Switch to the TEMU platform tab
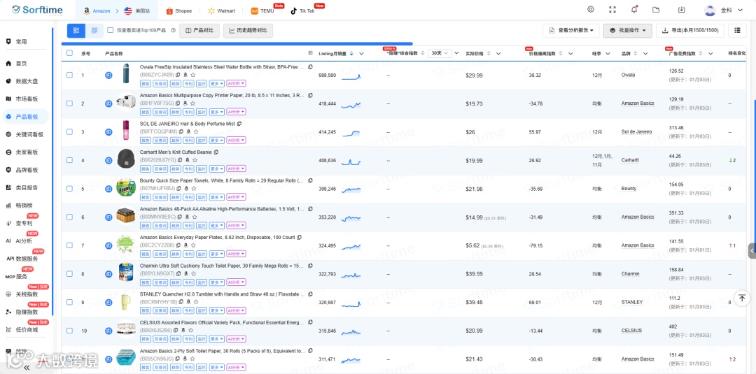756x374 pixels. tap(262, 10)
